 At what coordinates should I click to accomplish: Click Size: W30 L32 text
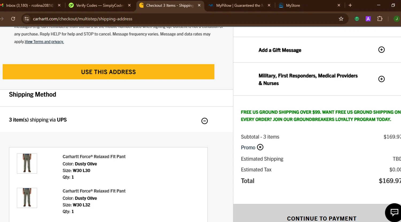(x=76, y=205)
